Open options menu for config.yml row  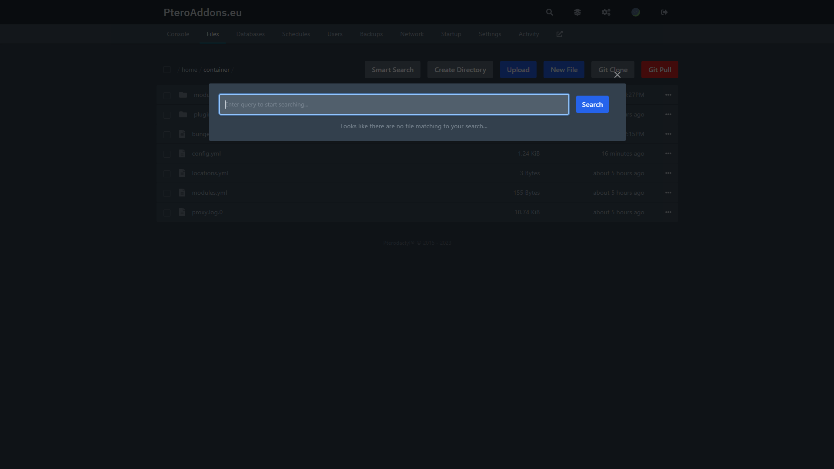668,153
